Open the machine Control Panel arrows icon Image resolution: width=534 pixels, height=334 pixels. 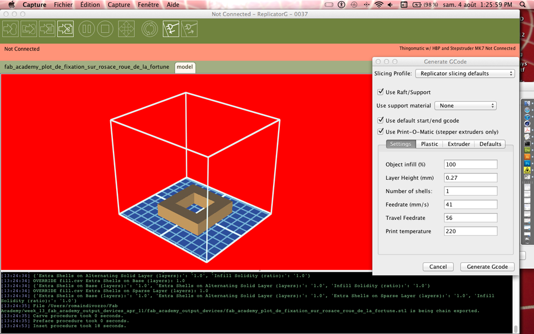126,29
